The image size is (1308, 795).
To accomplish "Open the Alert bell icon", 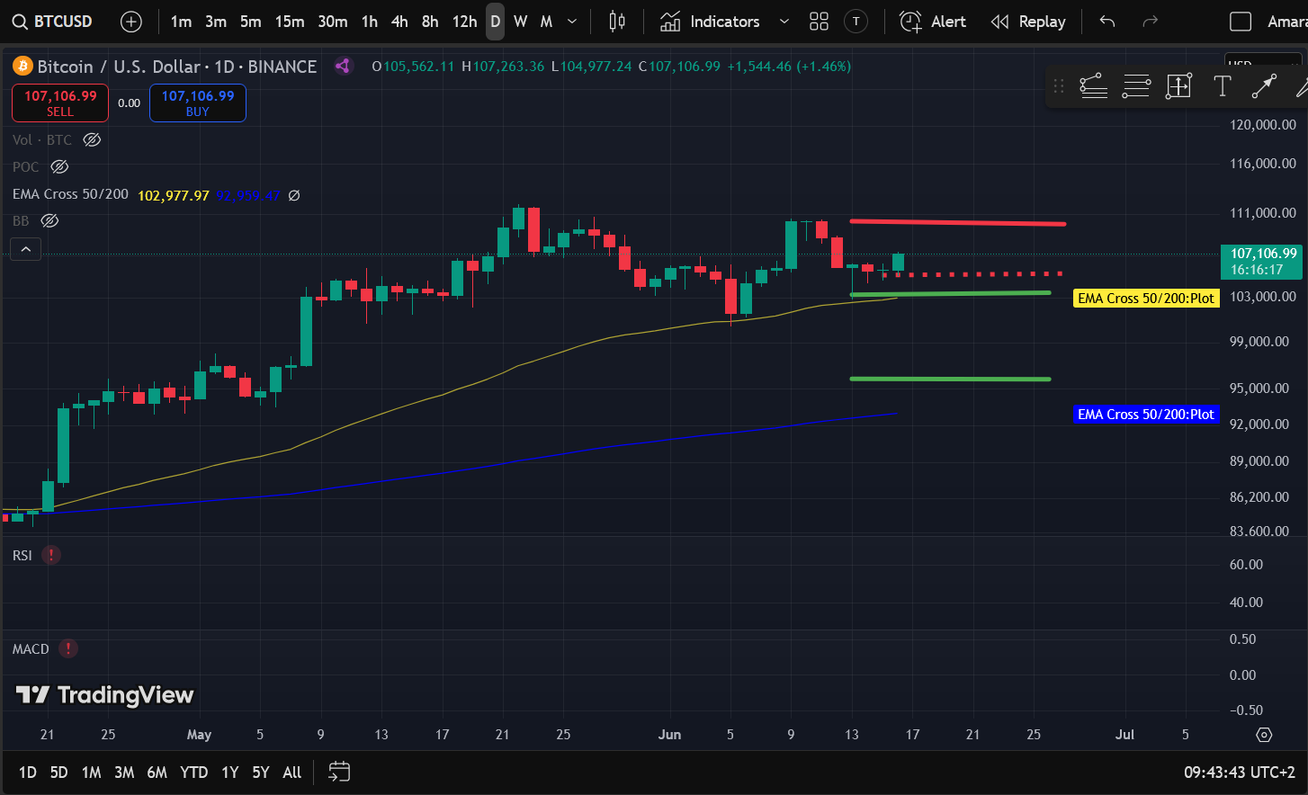I will [909, 21].
